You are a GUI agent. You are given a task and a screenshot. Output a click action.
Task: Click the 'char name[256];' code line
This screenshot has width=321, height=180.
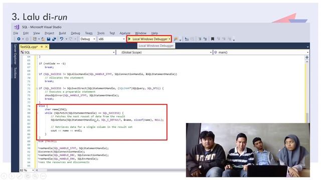56,109
